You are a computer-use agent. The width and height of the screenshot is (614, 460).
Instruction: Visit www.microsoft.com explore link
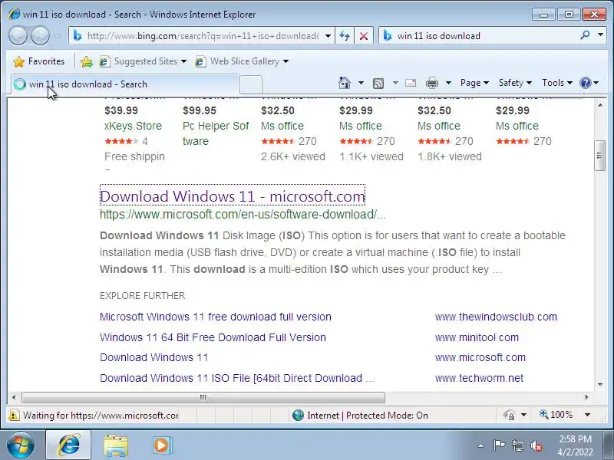pyautogui.click(x=480, y=357)
